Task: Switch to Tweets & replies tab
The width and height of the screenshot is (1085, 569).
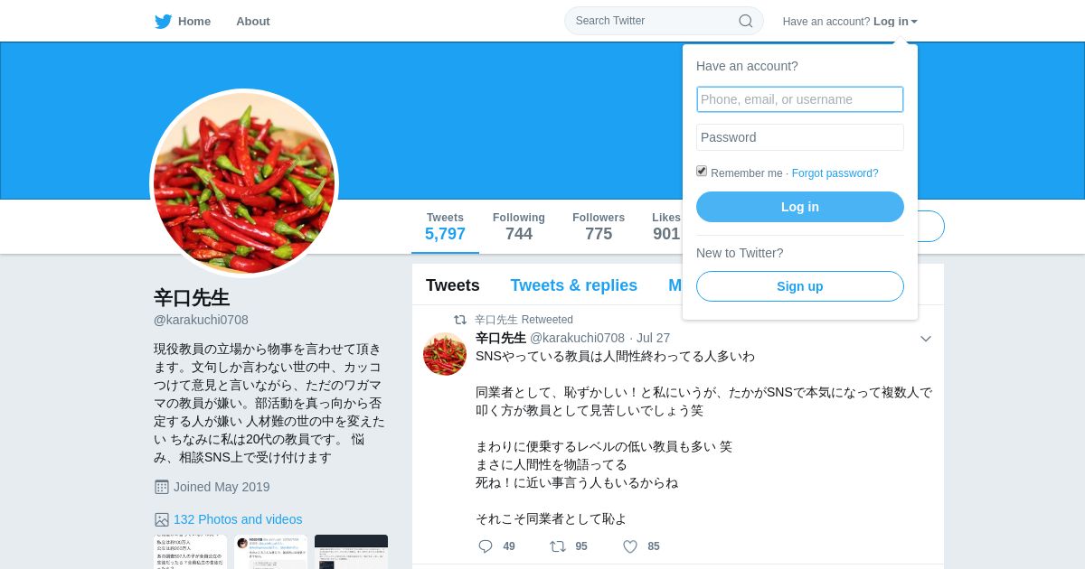Action: [573, 285]
